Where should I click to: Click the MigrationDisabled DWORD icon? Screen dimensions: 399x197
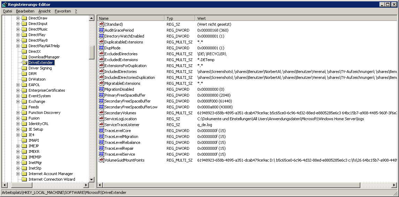101,89
